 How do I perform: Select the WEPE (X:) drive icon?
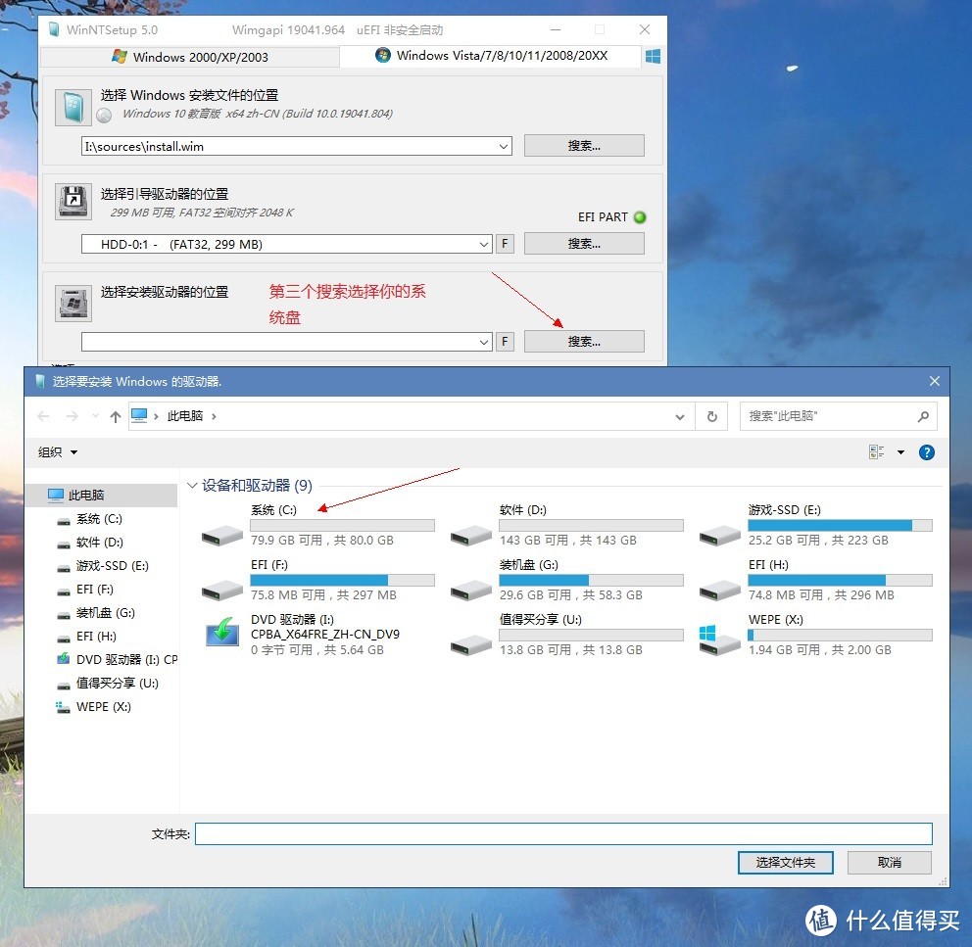coord(720,640)
